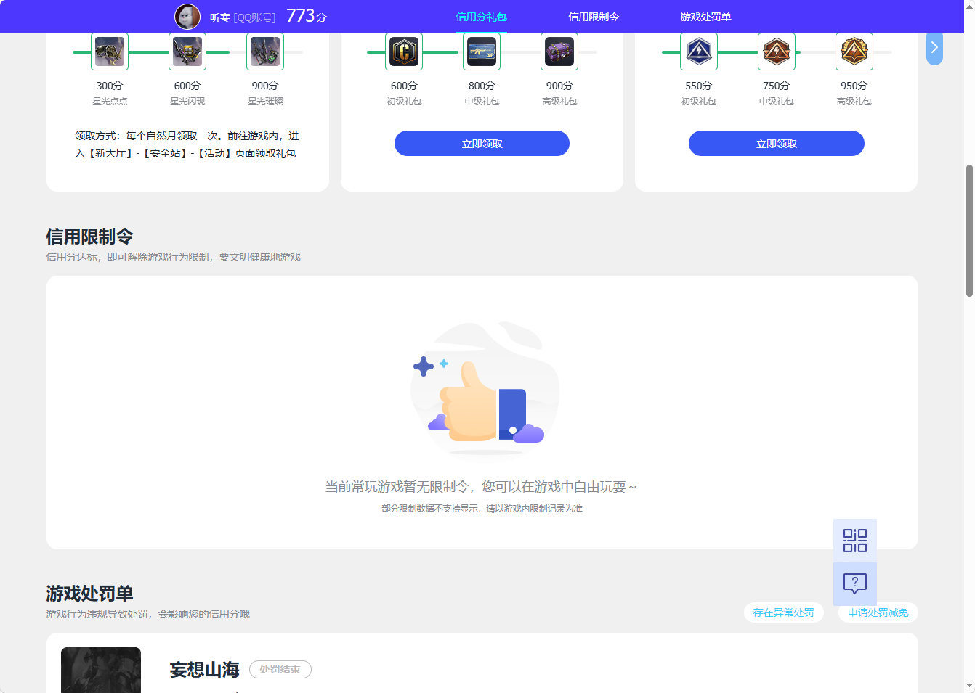The width and height of the screenshot is (975, 693).
Task: Click the 600分 星光闪现 reward icon
Action: pos(187,52)
